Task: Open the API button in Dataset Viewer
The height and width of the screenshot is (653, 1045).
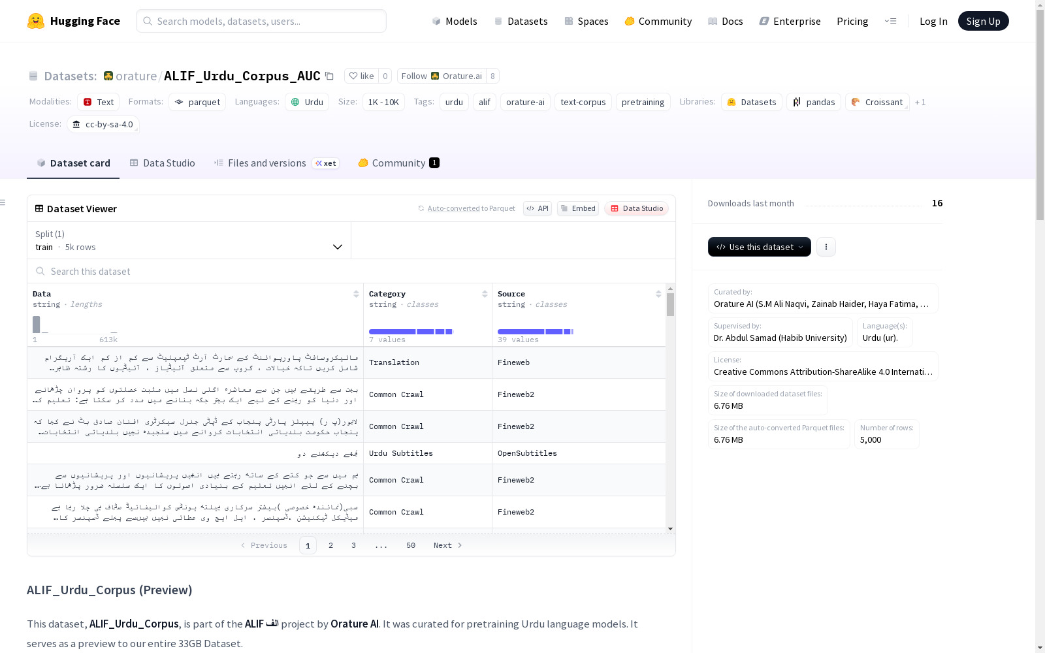Action: (538, 208)
